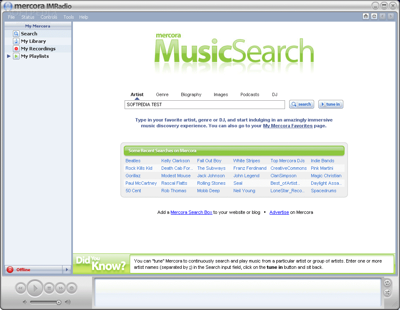Open the My Mercora Favorites link
The image size is (400, 310).
pos(288,126)
